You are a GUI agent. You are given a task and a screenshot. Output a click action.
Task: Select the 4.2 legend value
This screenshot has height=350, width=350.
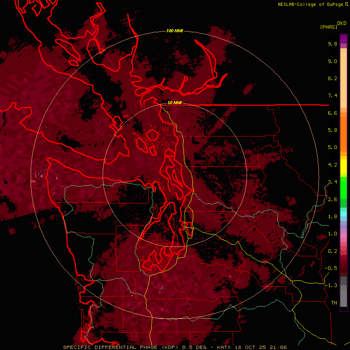[x=332, y=165]
